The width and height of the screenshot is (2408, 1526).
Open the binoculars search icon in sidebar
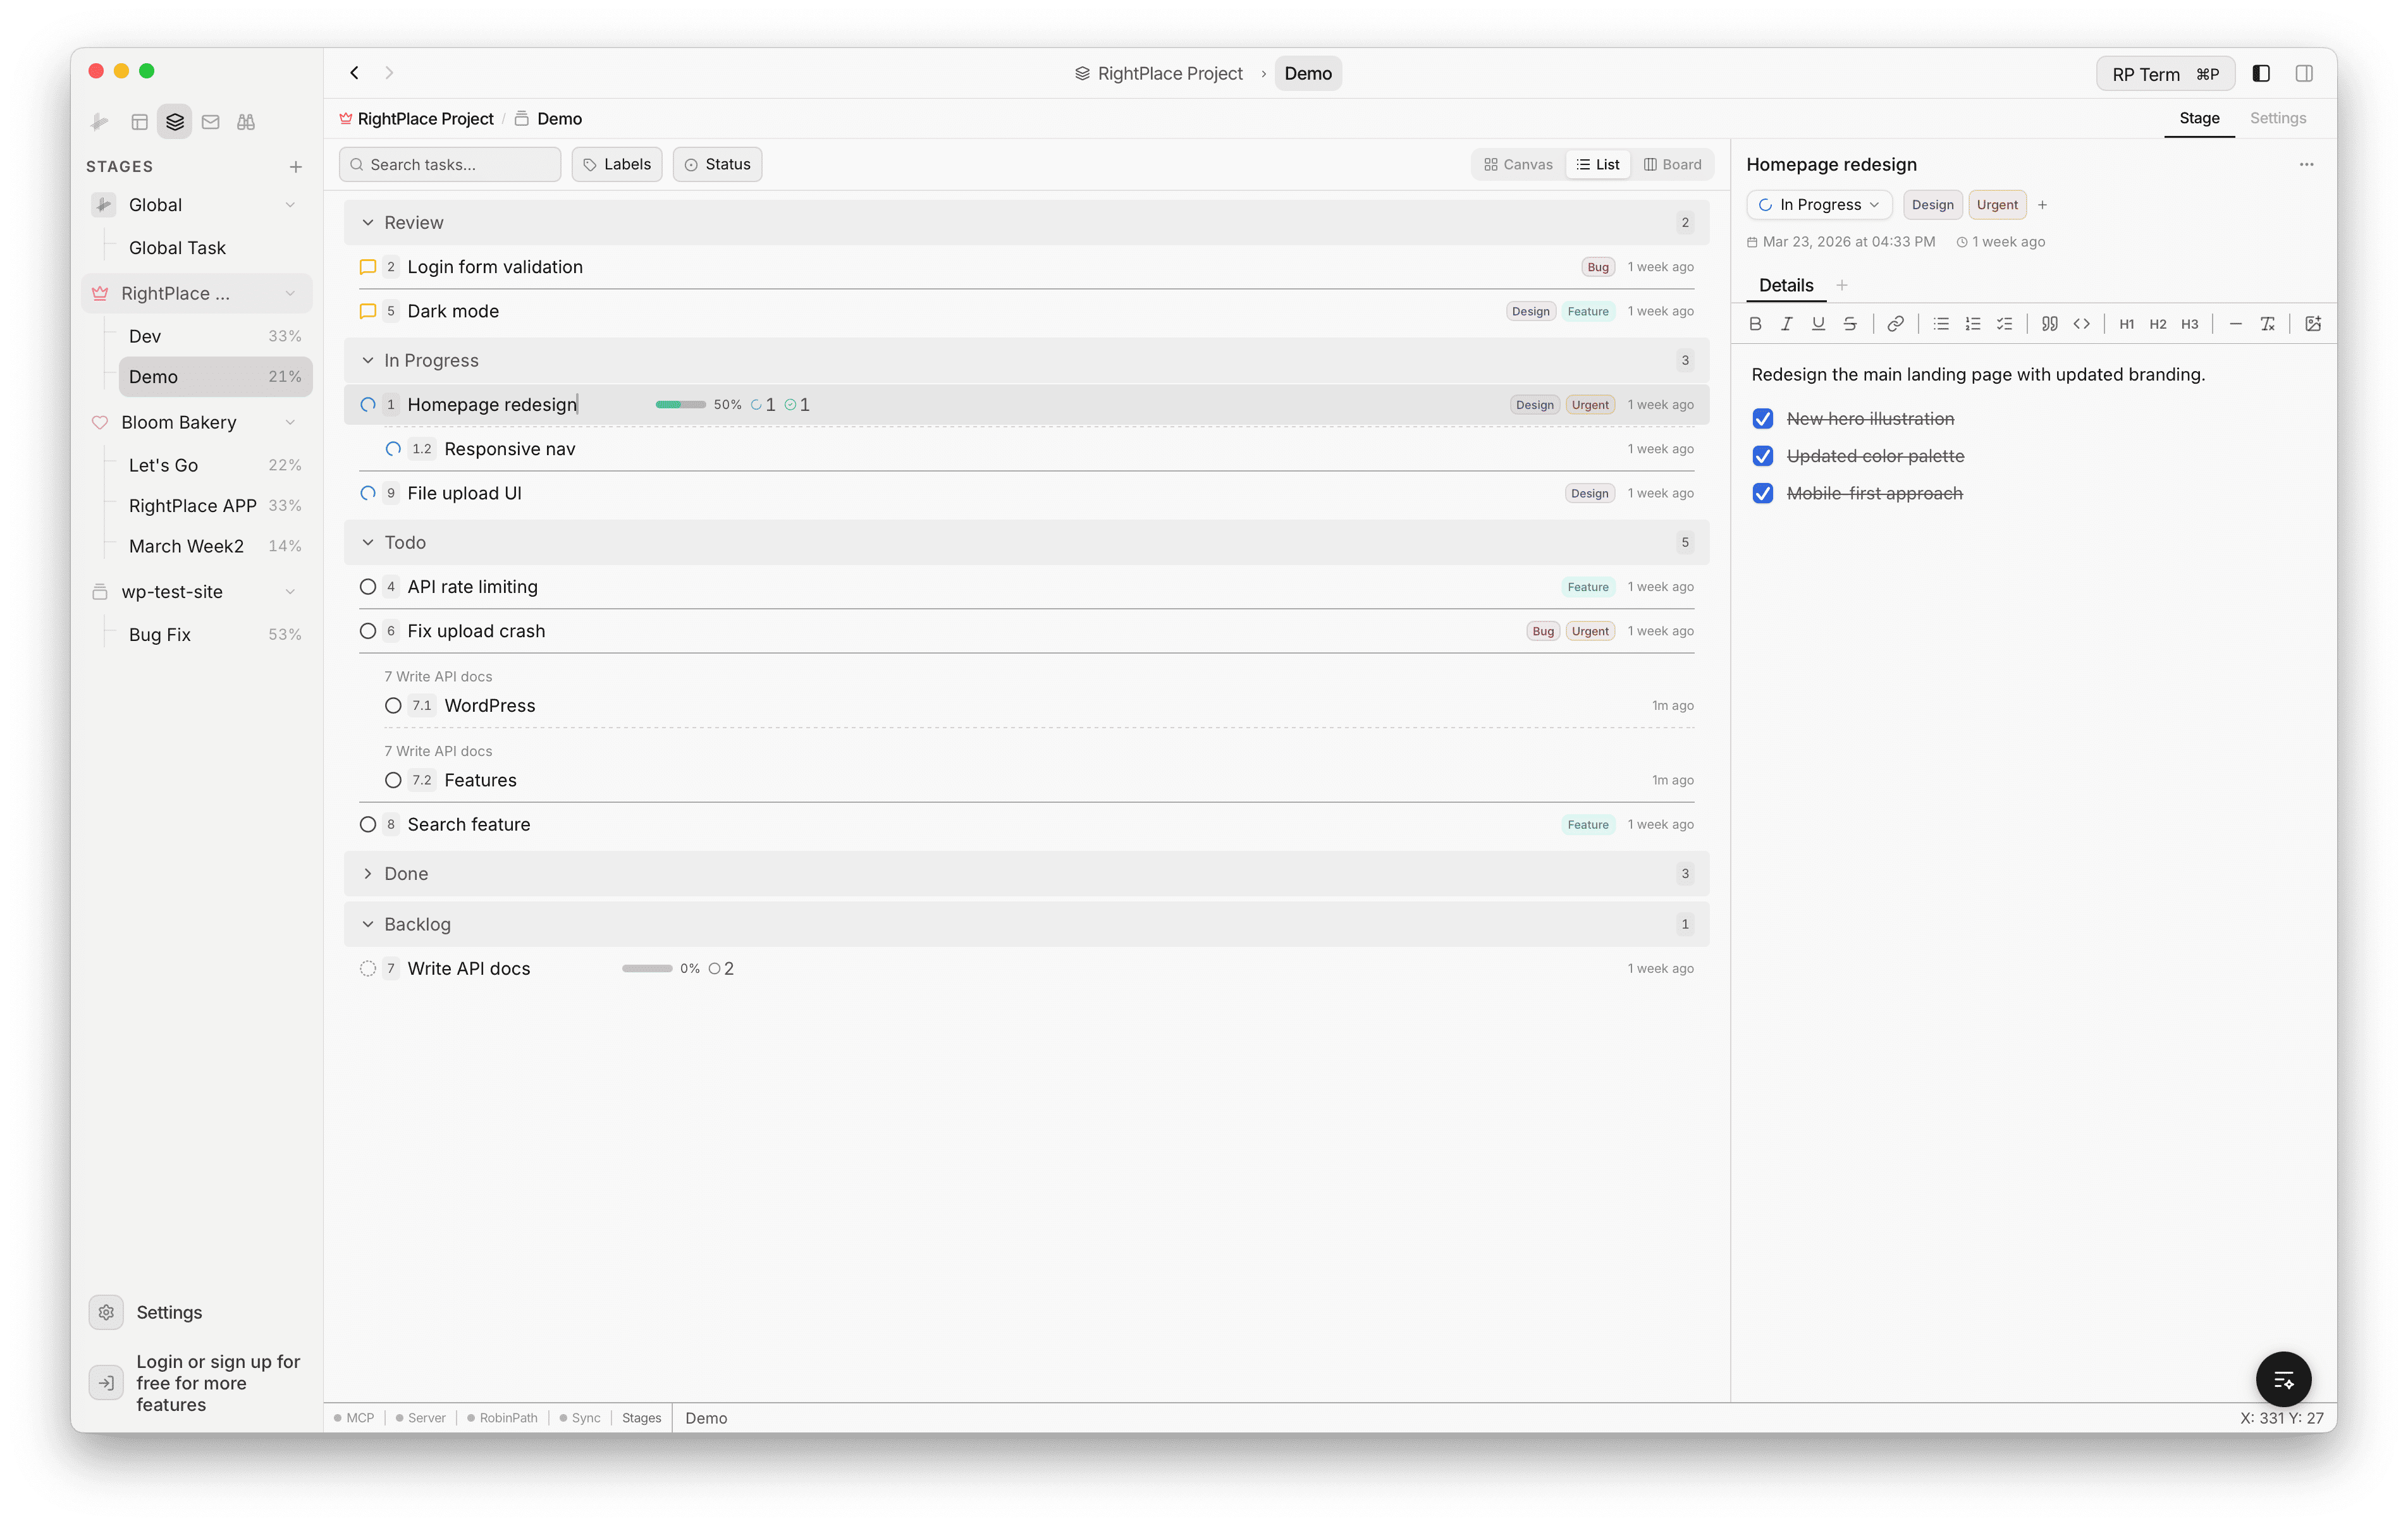pyautogui.click(x=246, y=121)
